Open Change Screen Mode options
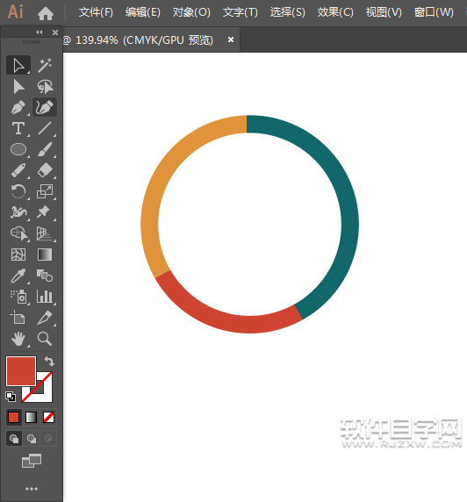 coord(32,461)
